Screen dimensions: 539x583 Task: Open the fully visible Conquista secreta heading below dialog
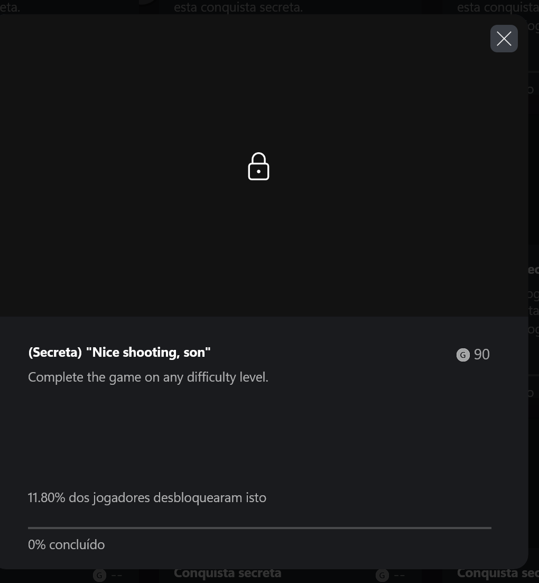[x=228, y=573]
